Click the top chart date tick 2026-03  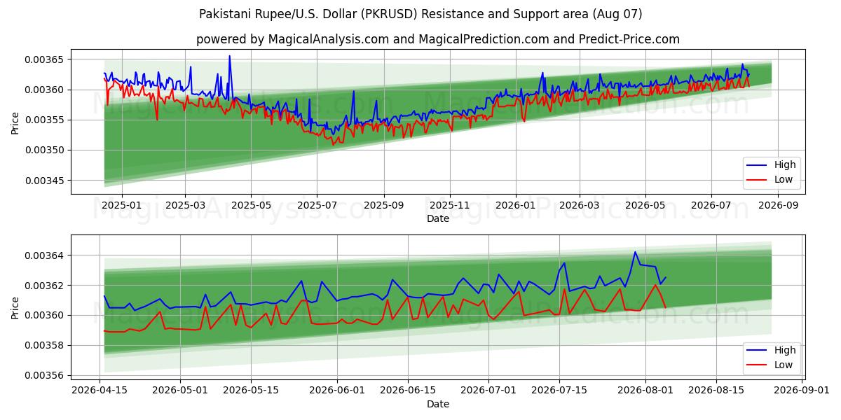(x=580, y=205)
